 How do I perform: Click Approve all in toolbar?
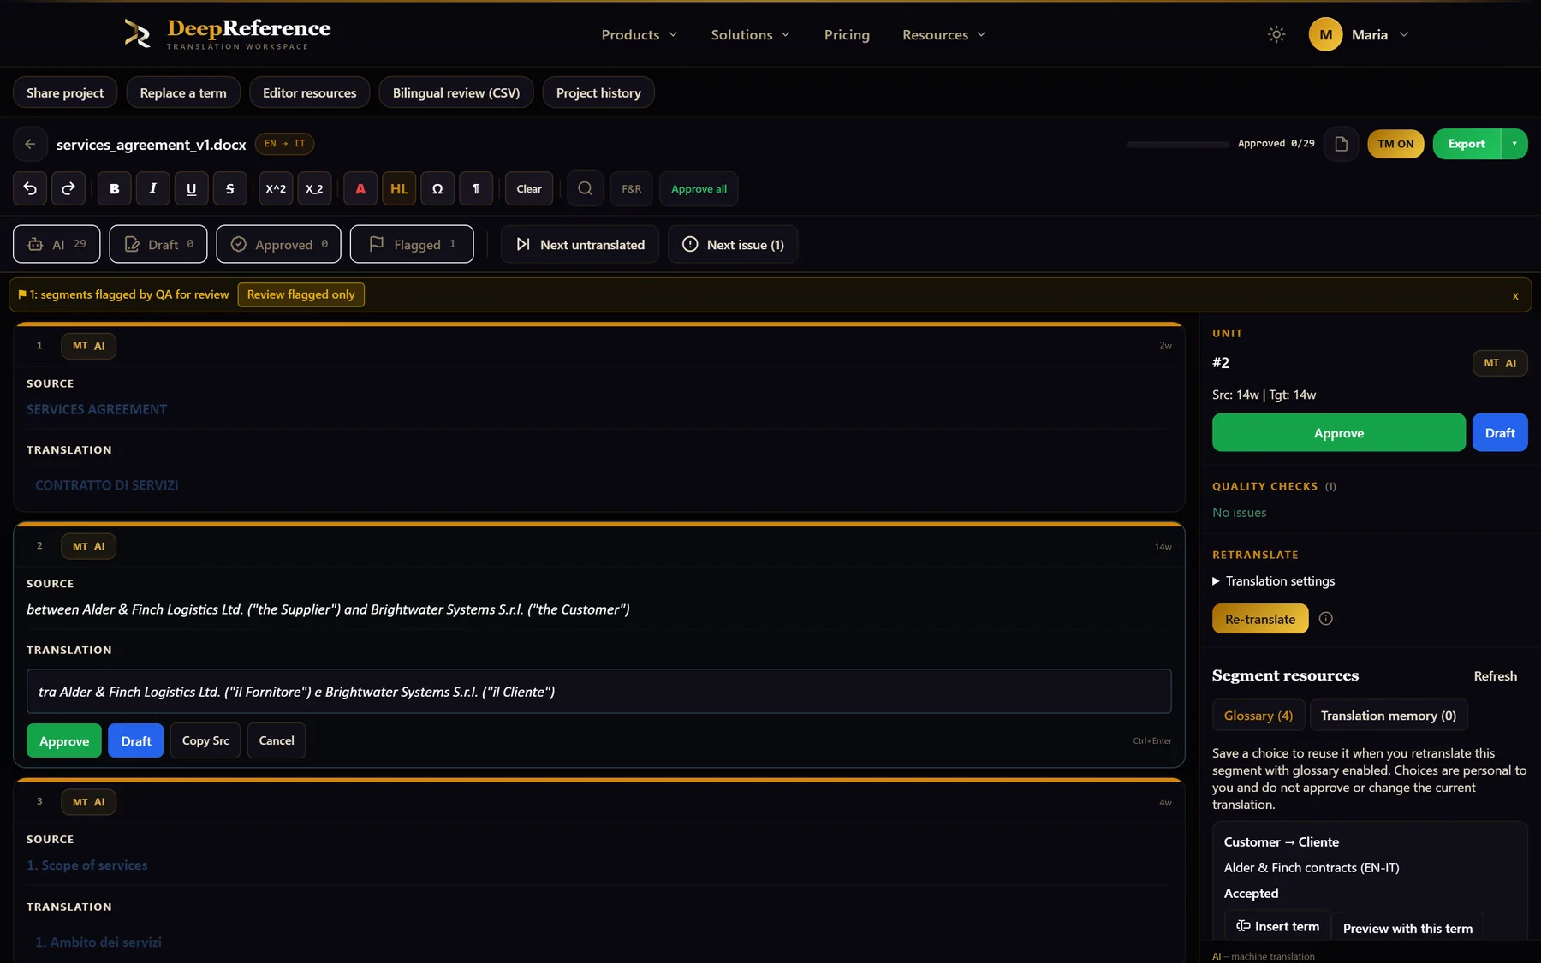(x=699, y=188)
